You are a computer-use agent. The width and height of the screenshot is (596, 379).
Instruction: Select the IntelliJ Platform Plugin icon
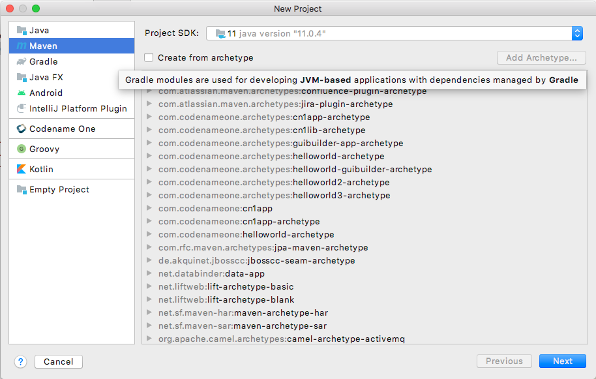click(x=23, y=108)
